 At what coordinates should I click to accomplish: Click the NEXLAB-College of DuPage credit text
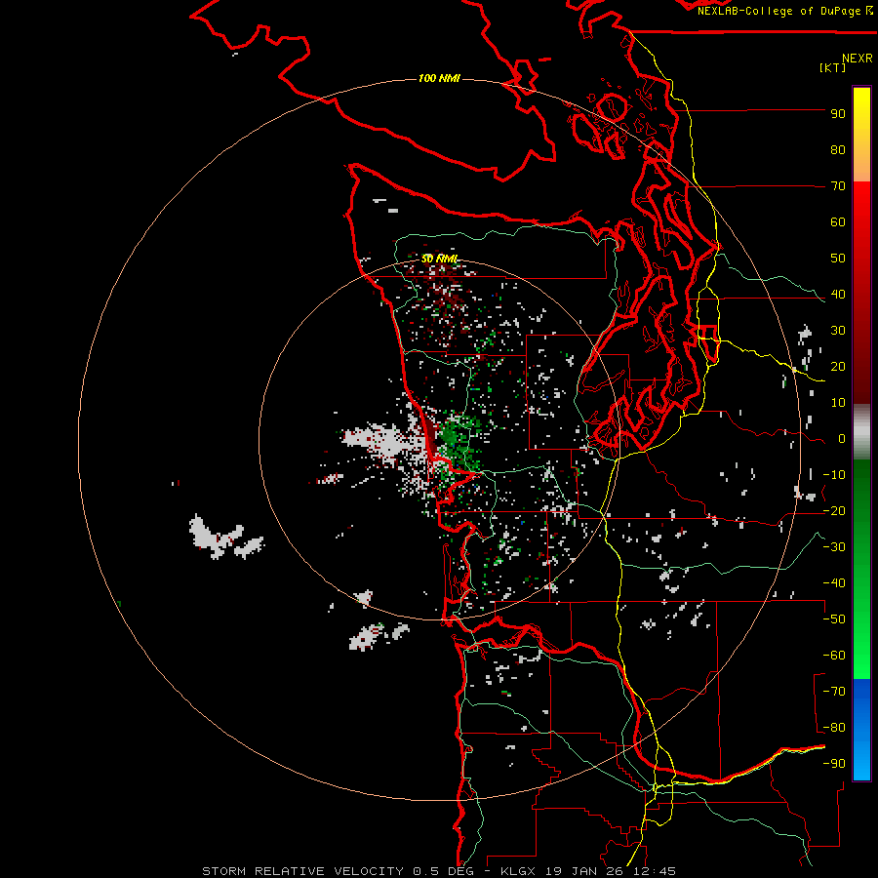779,11
